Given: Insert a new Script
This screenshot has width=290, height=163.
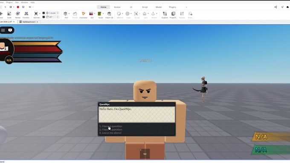Looking at the screenshot, I should (x=100, y=15).
